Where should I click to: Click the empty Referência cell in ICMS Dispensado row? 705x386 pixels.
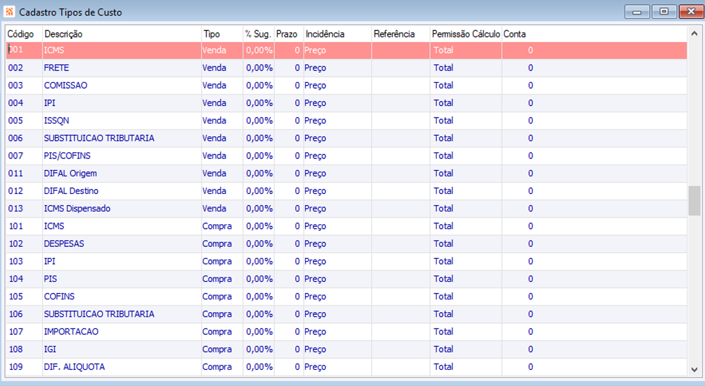tap(401, 208)
